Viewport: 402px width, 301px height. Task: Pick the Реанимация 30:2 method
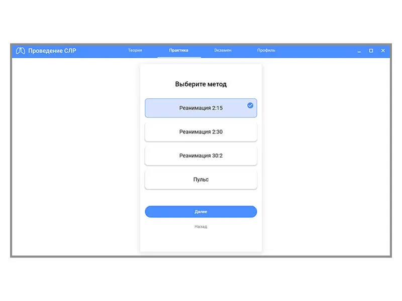(200, 156)
